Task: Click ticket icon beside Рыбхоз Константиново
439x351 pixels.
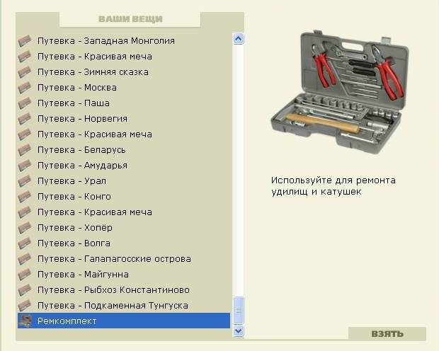Action: pyautogui.click(x=24, y=290)
